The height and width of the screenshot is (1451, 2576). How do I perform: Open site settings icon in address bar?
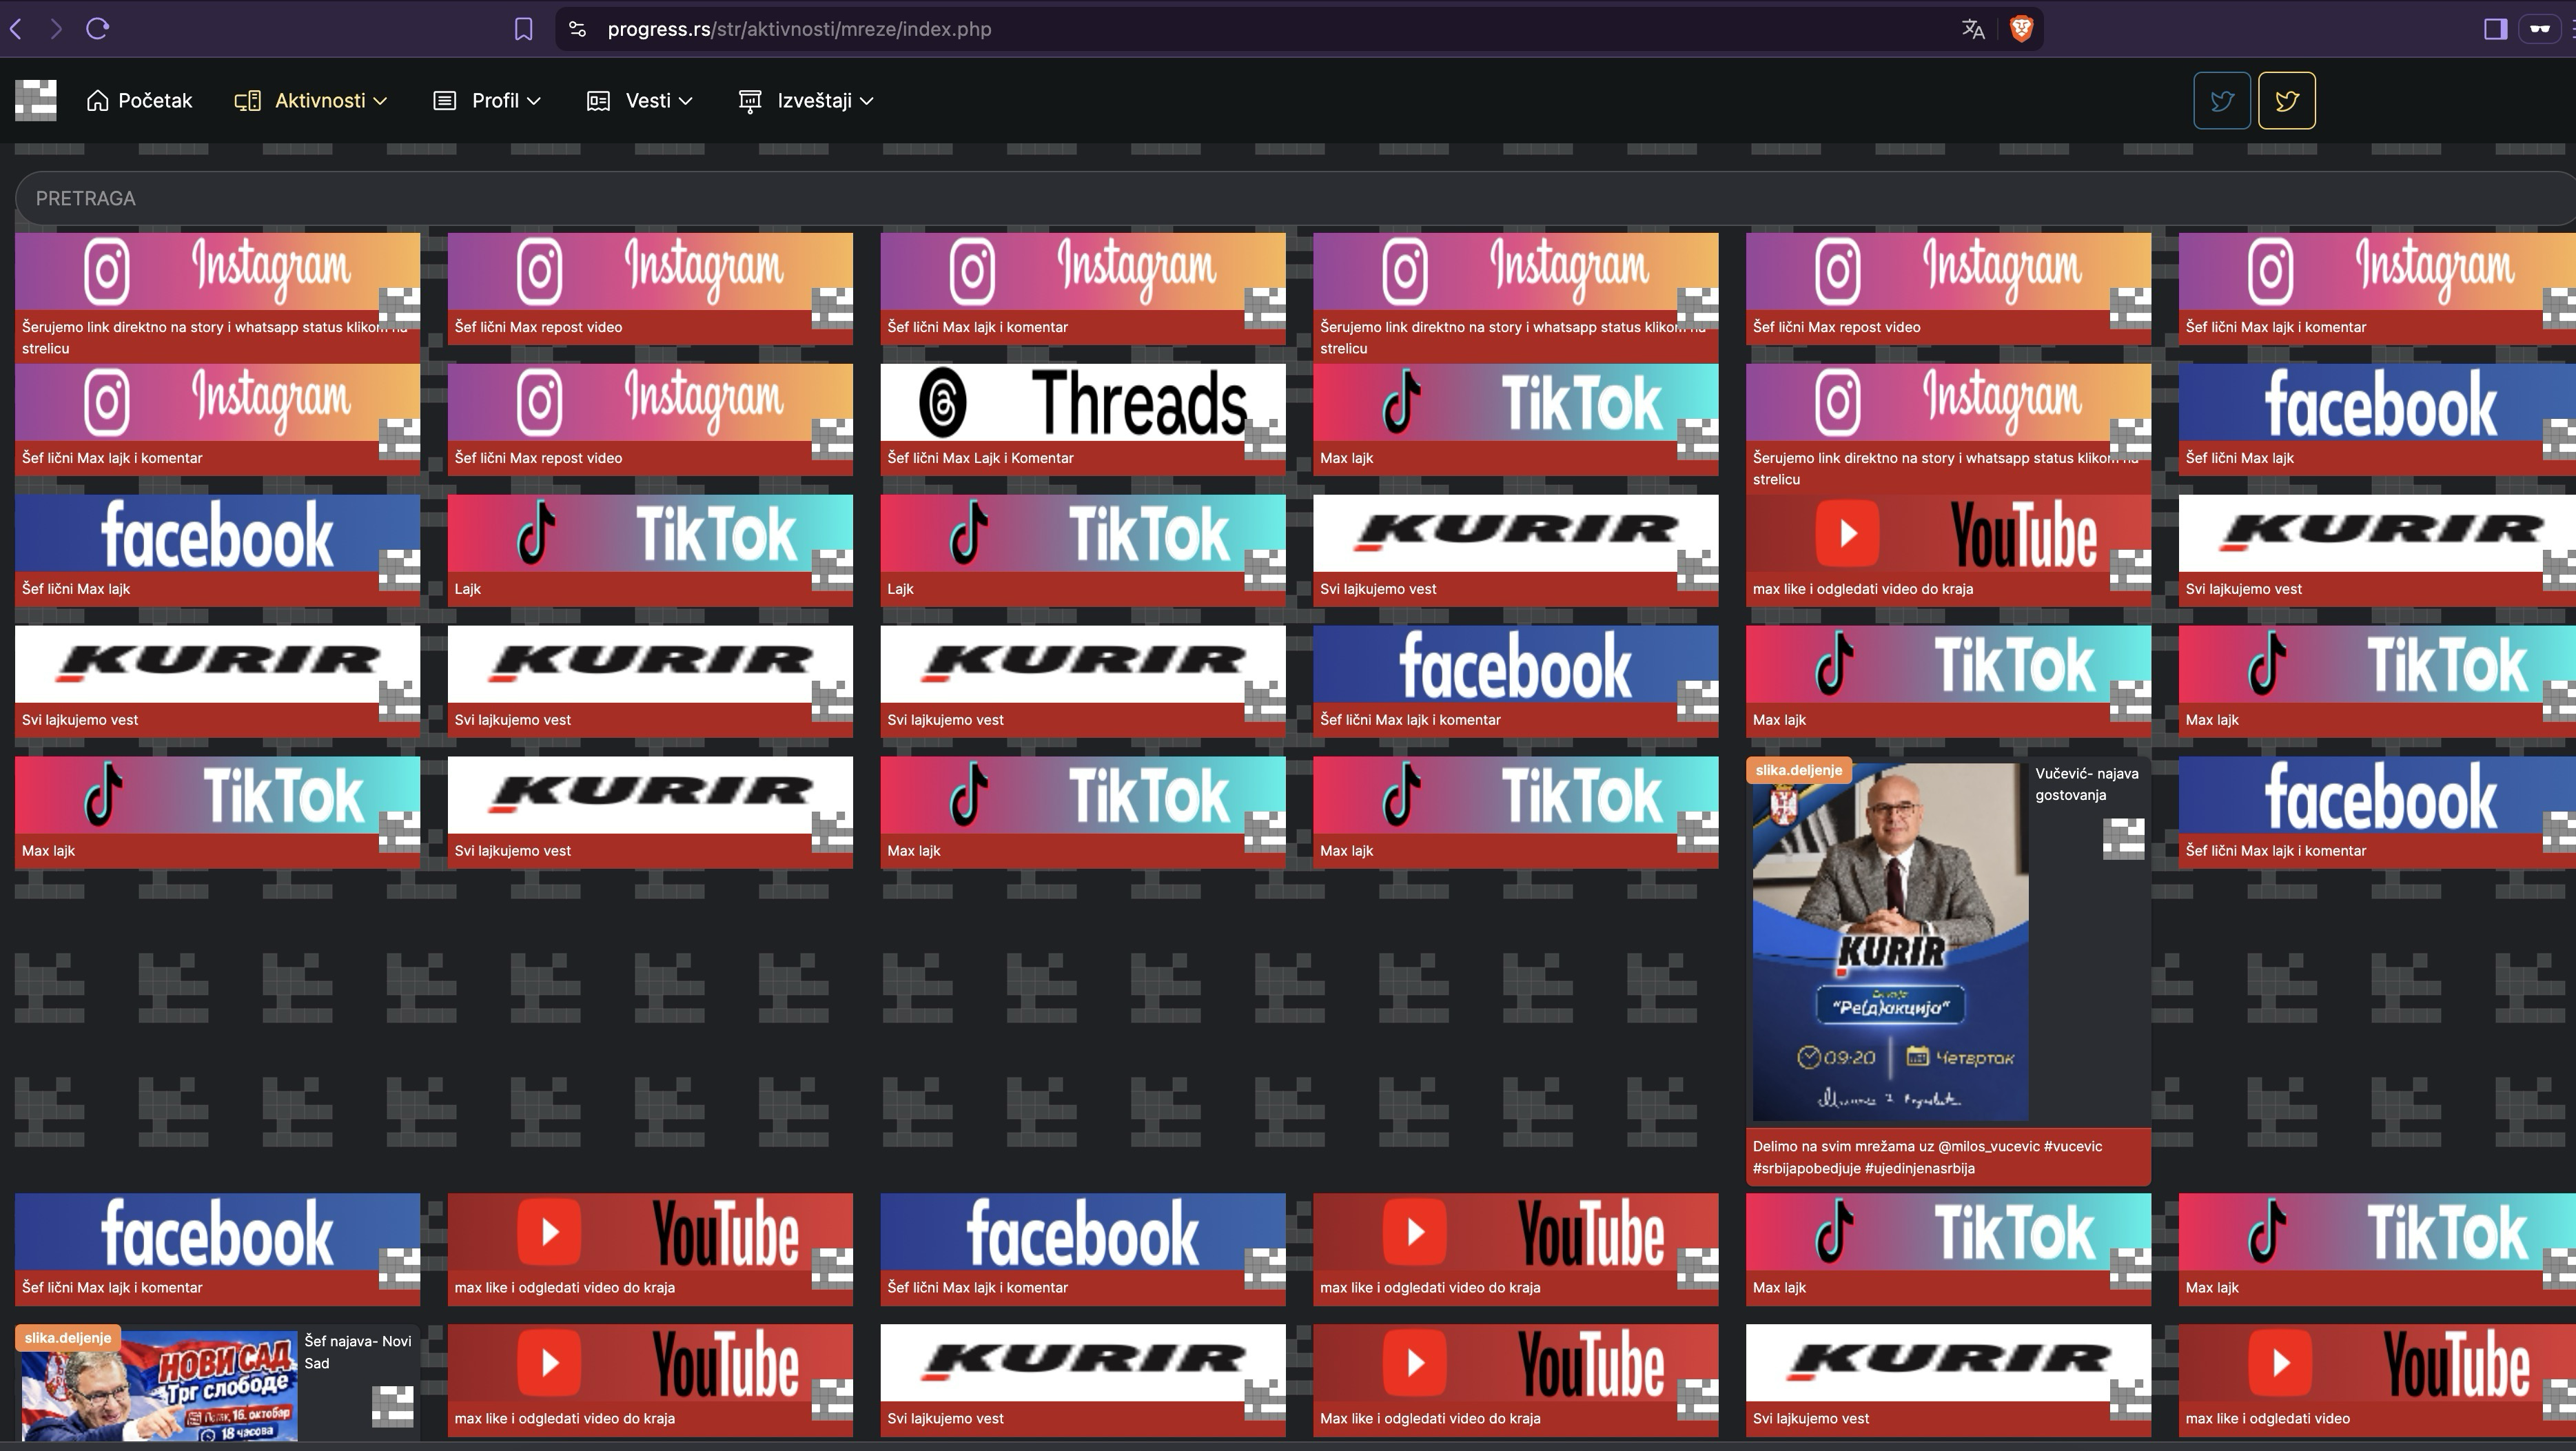coord(578,29)
